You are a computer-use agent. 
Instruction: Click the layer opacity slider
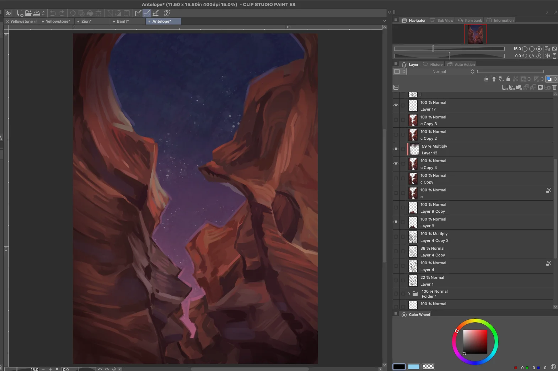510,71
